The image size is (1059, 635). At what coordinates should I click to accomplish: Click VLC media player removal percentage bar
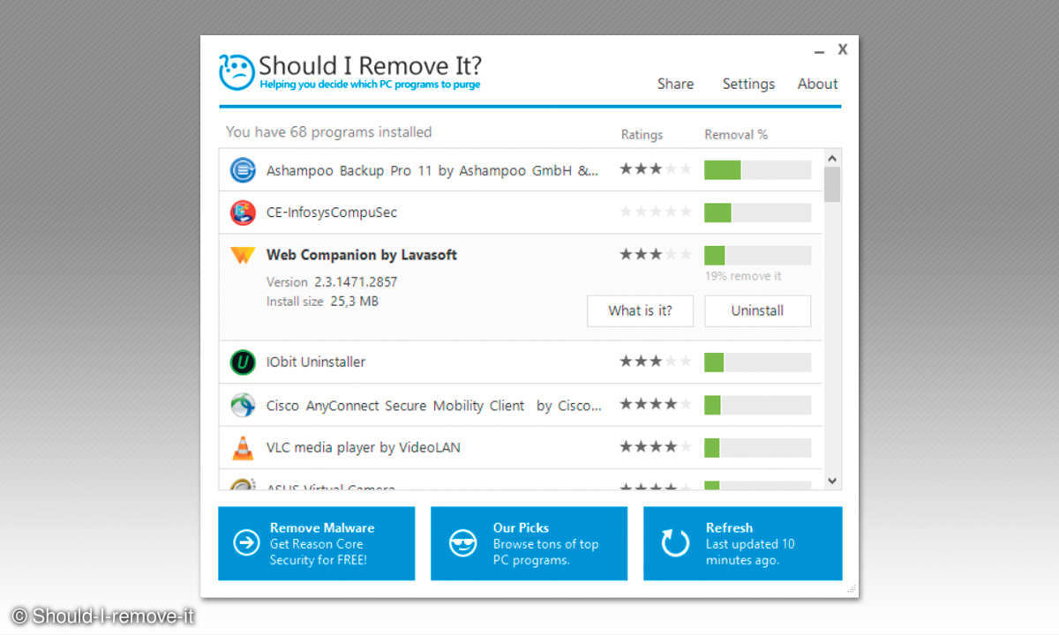coord(757,448)
